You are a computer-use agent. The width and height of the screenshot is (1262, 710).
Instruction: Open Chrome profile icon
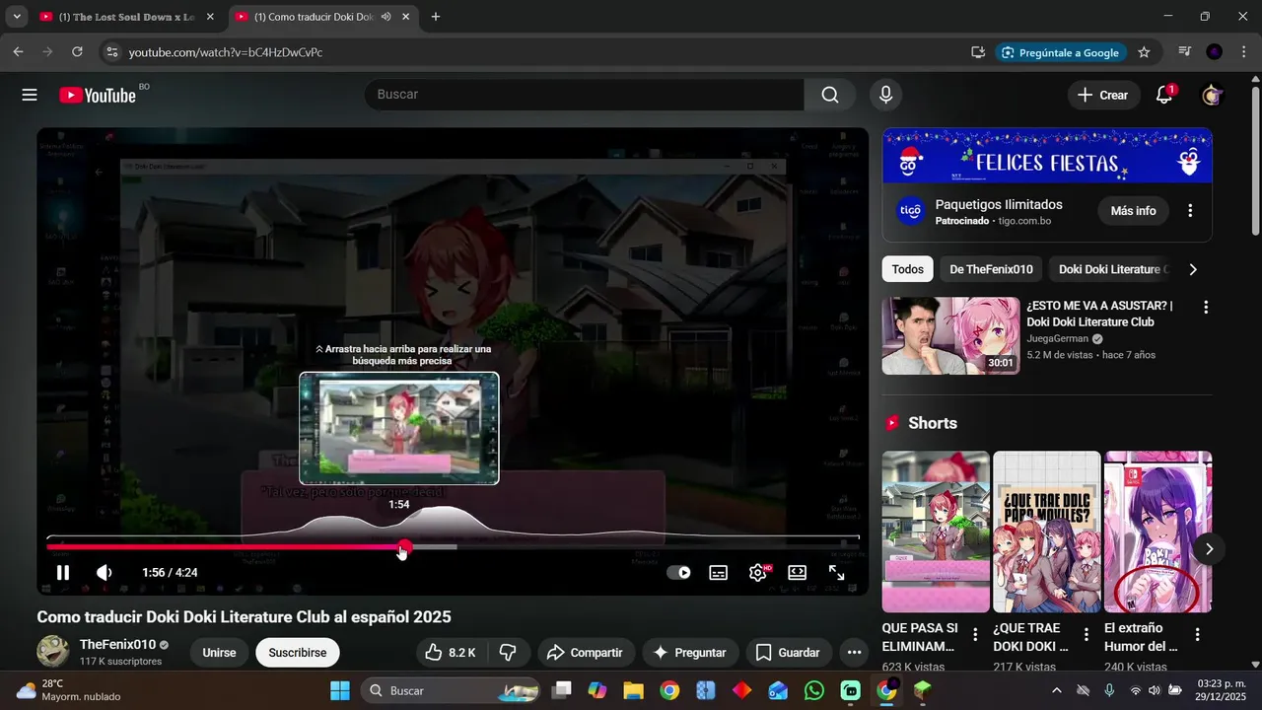[x=1214, y=52]
